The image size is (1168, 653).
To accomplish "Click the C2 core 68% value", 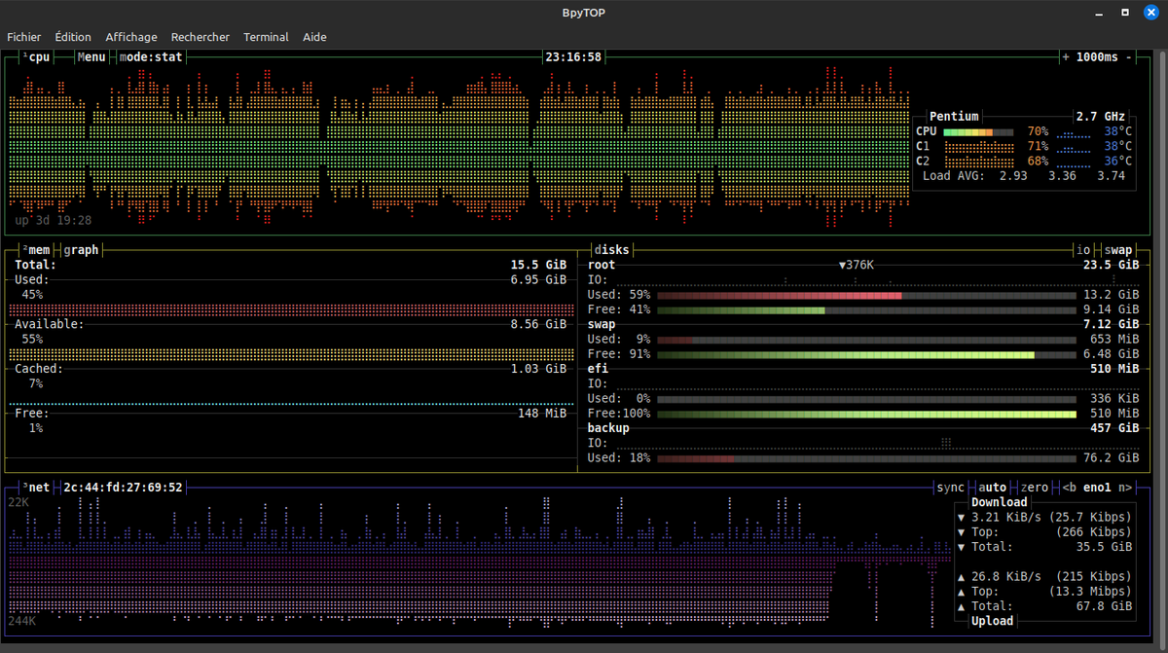I will (x=1038, y=161).
